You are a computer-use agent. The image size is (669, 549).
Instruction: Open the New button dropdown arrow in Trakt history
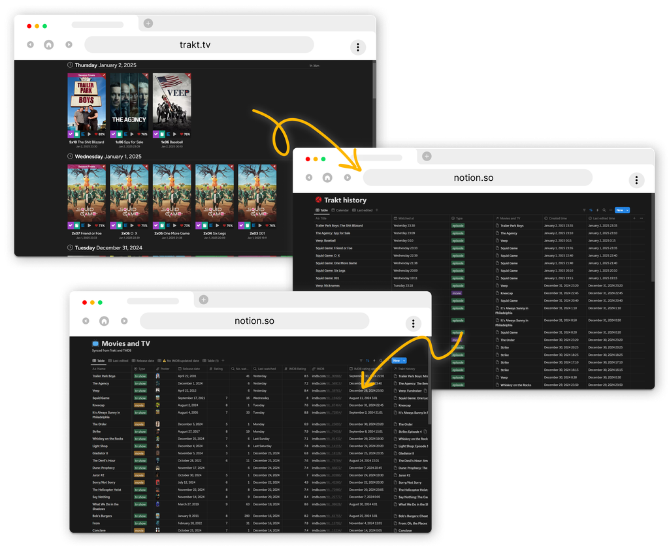click(627, 210)
